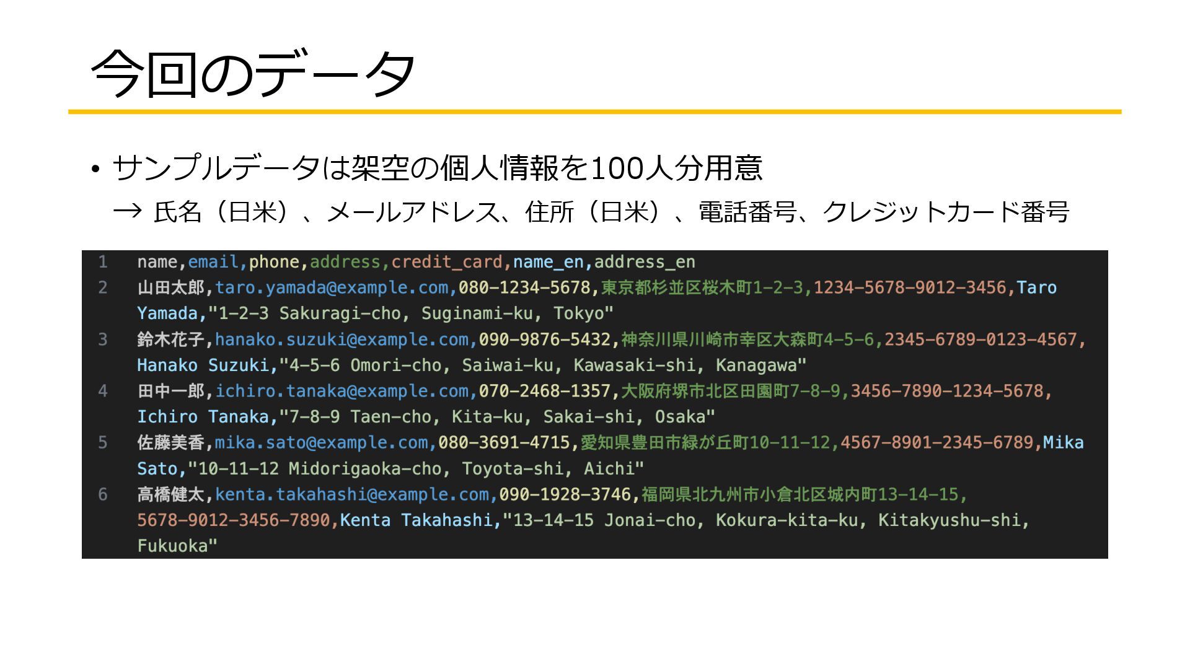Click address 愛知県豊田市緑が丘町10-11-12
The image size is (1190, 669).
coord(705,442)
